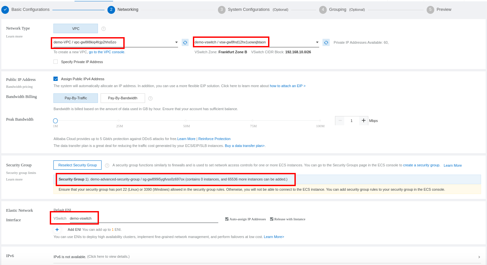The width and height of the screenshot is (487, 265).
Task: Click 'Private IP Addresses Available: 60' text
Action: tap(361, 42)
